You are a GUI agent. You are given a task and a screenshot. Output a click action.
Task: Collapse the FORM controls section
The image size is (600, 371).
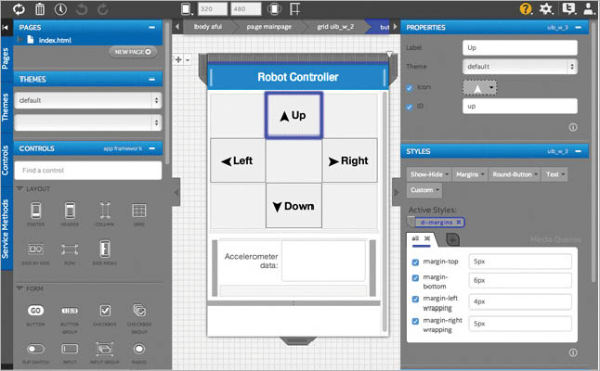pyautogui.click(x=20, y=288)
